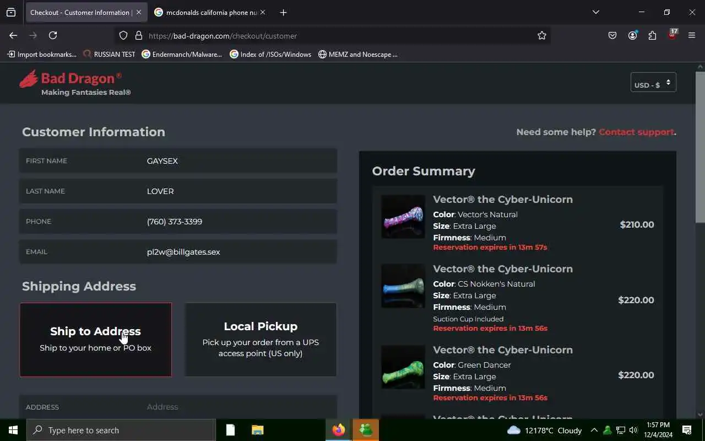This screenshot has height=441, width=705.
Task: Click the last name field containing LOVER
Action: (x=178, y=191)
